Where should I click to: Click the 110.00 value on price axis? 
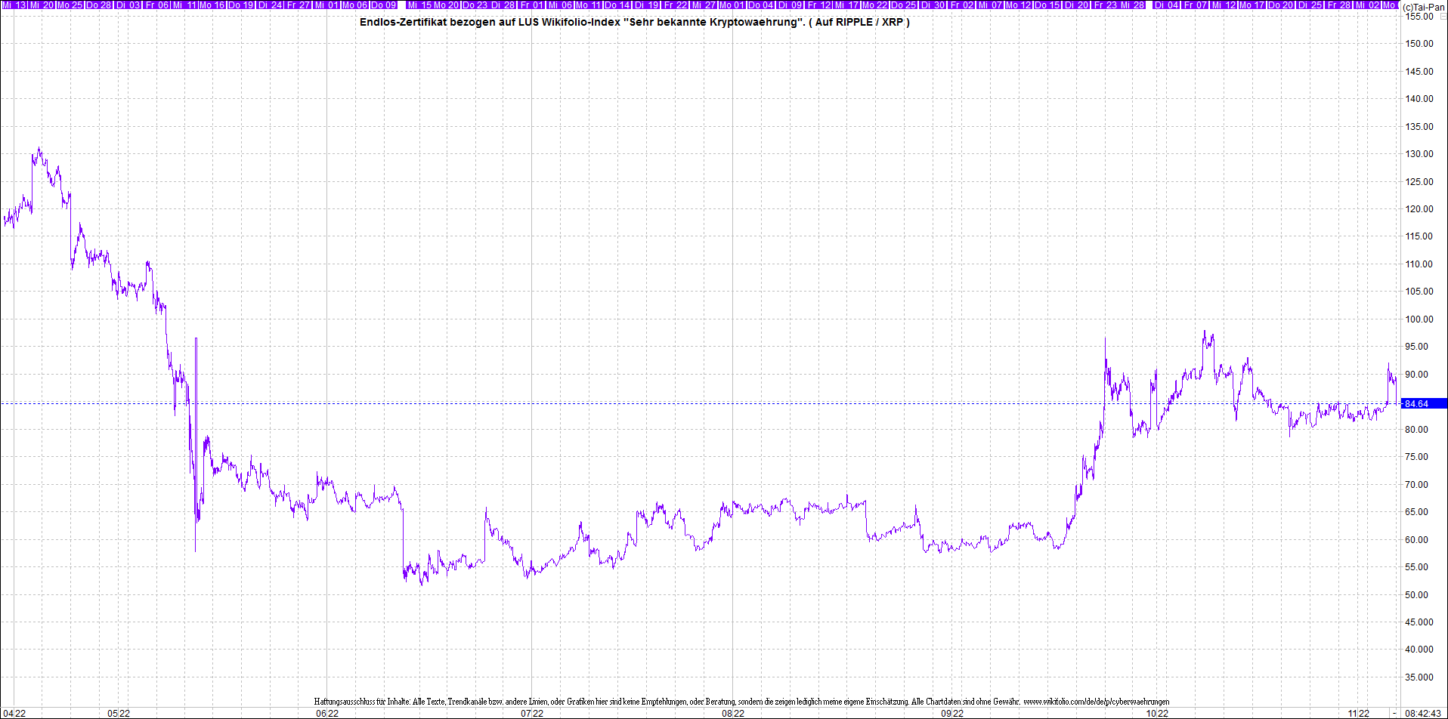1419,264
